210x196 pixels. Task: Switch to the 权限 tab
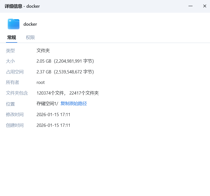click(x=30, y=37)
